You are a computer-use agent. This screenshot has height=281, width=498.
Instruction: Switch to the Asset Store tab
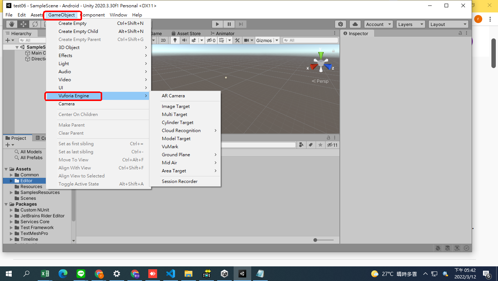point(186,33)
